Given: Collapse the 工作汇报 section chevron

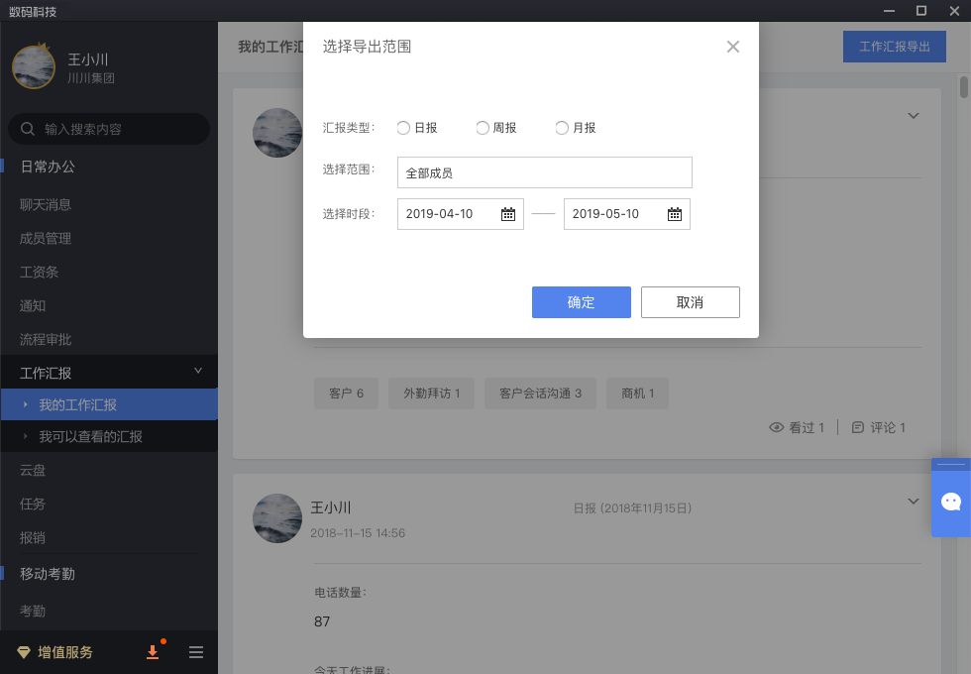Looking at the screenshot, I should 198,371.
